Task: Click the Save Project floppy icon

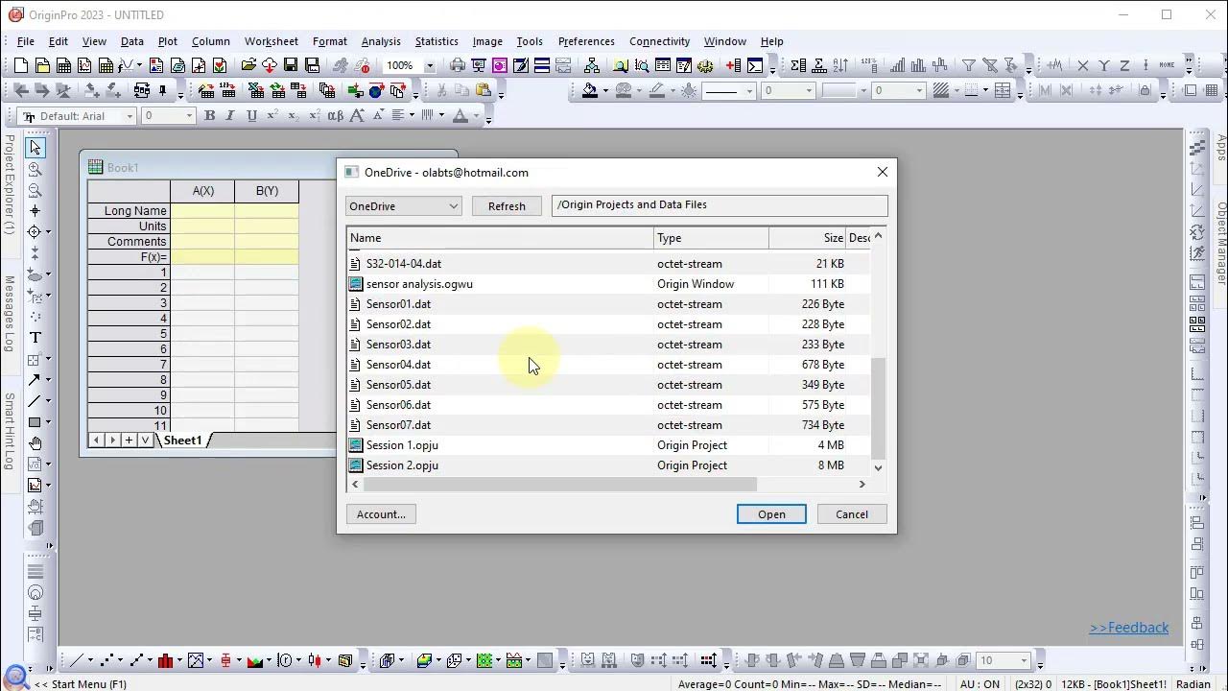Action: click(x=291, y=66)
